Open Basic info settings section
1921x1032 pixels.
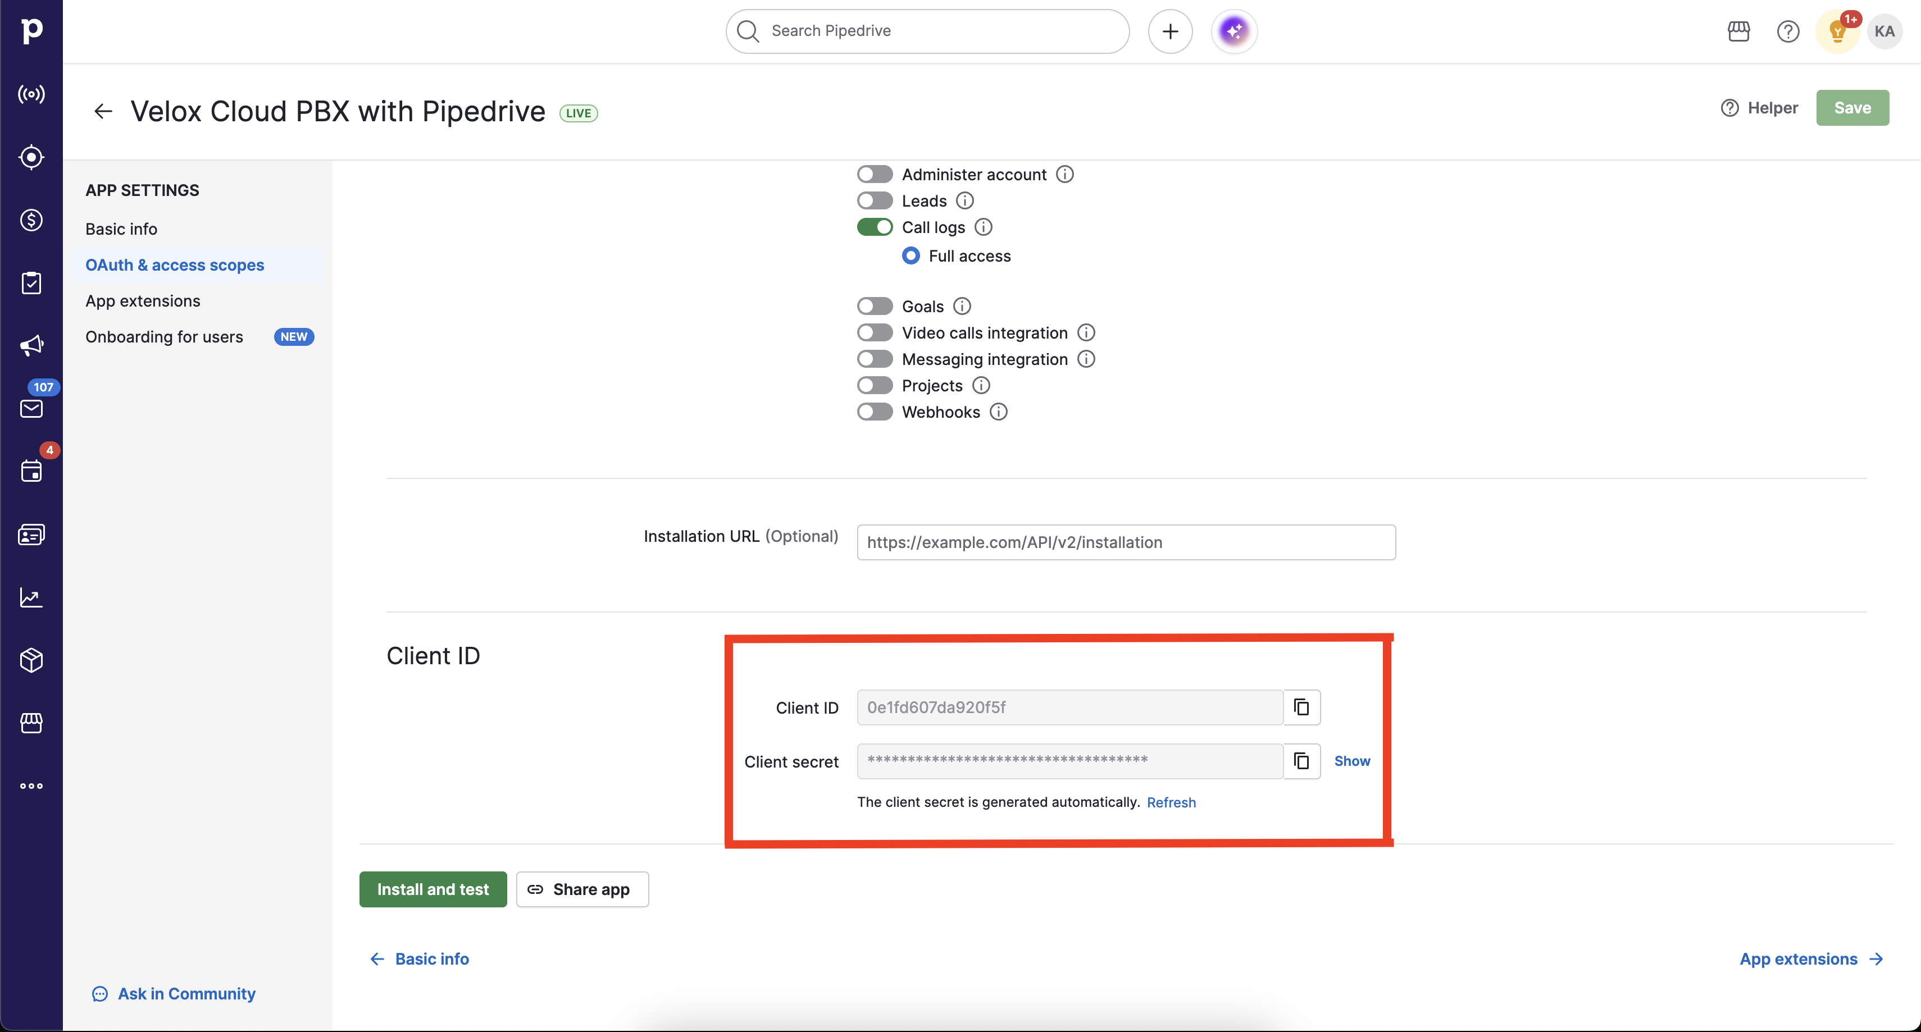(121, 229)
